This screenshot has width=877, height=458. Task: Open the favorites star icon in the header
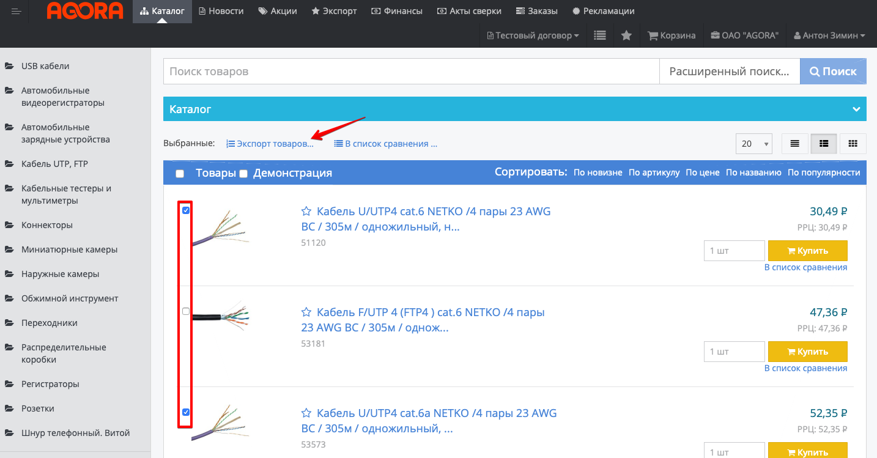[626, 35]
